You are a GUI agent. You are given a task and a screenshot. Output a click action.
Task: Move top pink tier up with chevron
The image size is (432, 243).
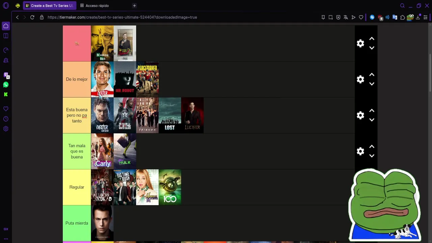tap(372, 39)
